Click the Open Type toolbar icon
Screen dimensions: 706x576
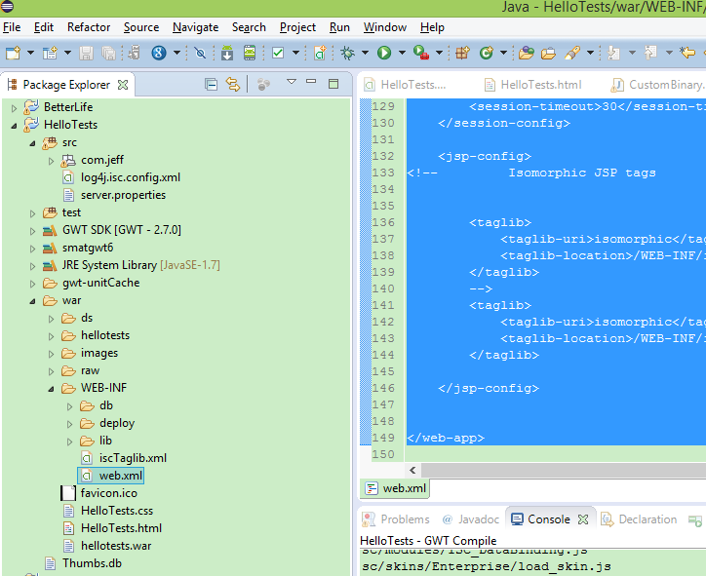pos(527,53)
